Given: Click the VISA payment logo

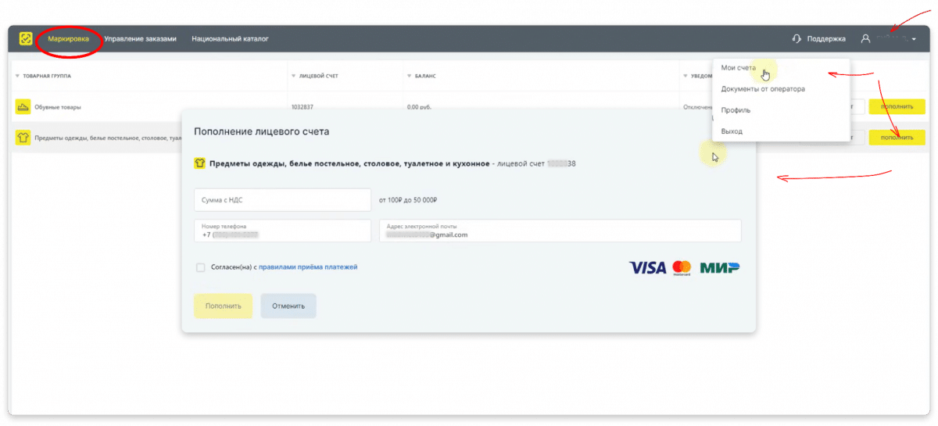Looking at the screenshot, I should (647, 268).
